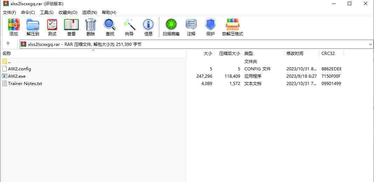Show archive 信息 (Info) icon
Viewport: 374px width, 182px height.
[x=148, y=24]
